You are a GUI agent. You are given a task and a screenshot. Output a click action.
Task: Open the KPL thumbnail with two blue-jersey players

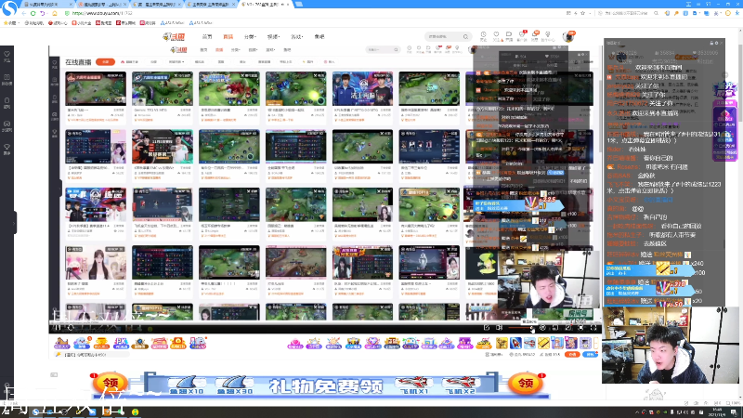pyautogui.click(x=362, y=88)
